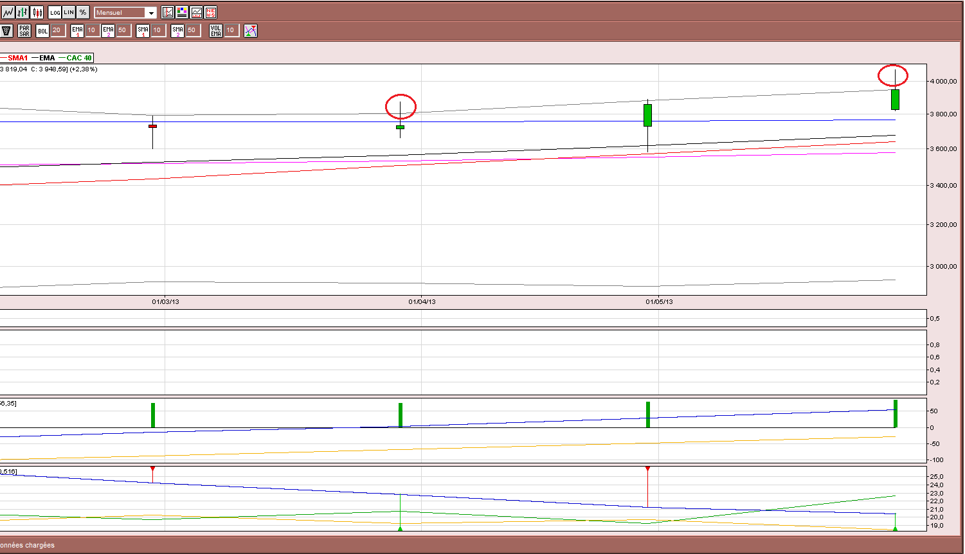The height and width of the screenshot is (554, 965).
Task: Click the EMA legend label
Action: tap(47, 58)
